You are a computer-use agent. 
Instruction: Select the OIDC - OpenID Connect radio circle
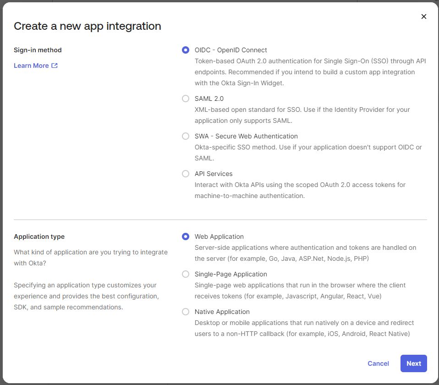pyautogui.click(x=185, y=50)
